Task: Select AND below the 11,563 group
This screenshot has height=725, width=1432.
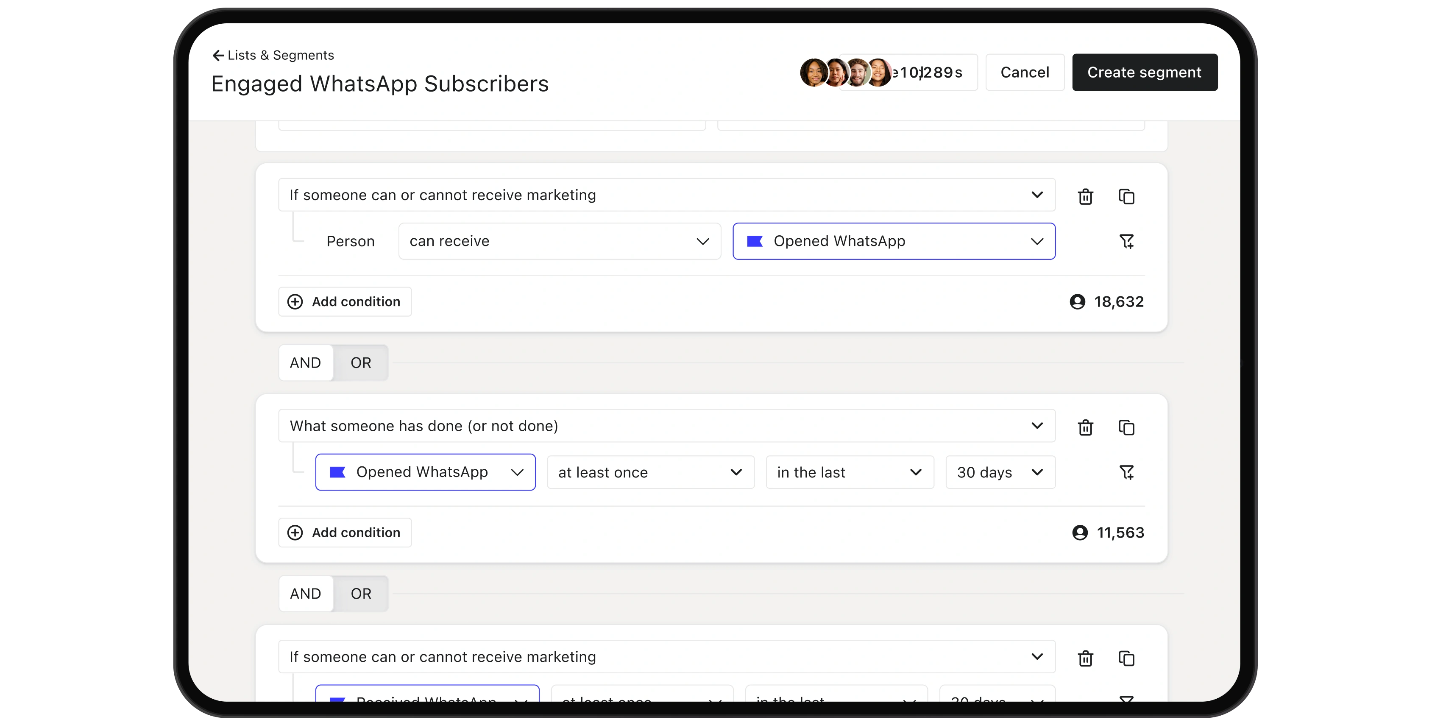Action: coord(305,594)
